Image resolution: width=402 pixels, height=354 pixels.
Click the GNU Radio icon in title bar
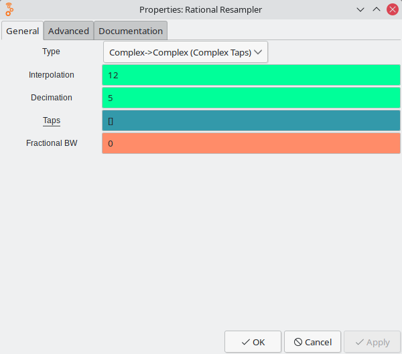[10, 9]
